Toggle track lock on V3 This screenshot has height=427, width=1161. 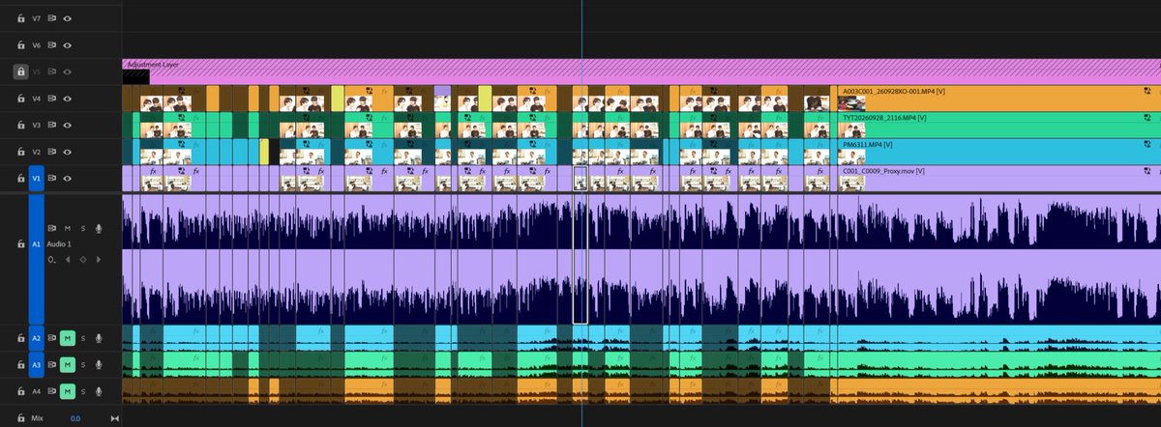pyautogui.click(x=20, y=125)
